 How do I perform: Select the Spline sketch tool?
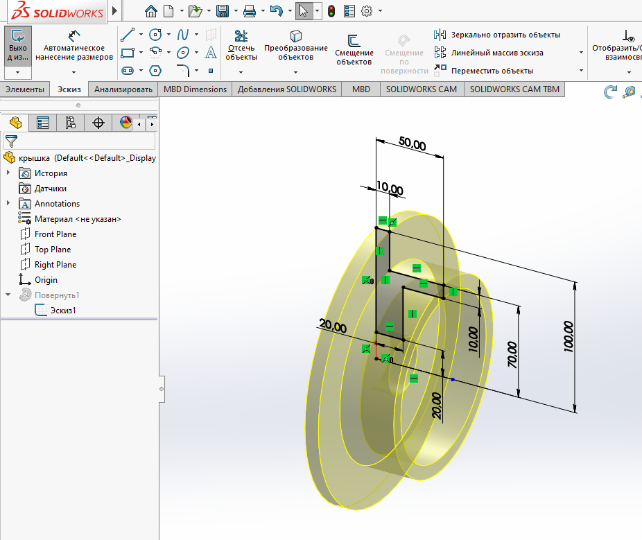[x=182, y=35]
